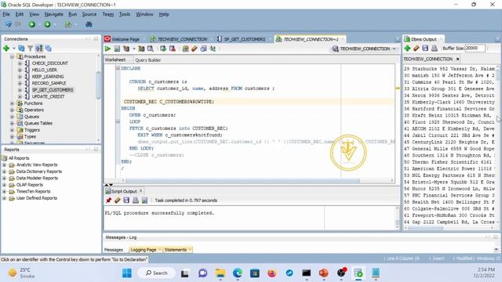Image resolution: width=502 pixels, height=282 pixels.
Task: Enable DBMS output with the green plus
Action: (x=407, y=49)
